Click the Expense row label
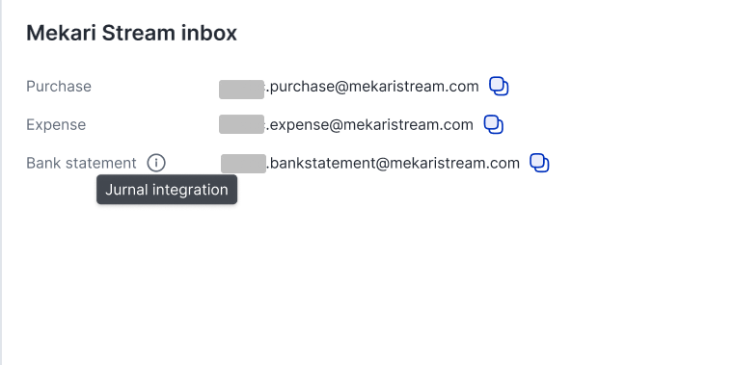 pos(56,125)
